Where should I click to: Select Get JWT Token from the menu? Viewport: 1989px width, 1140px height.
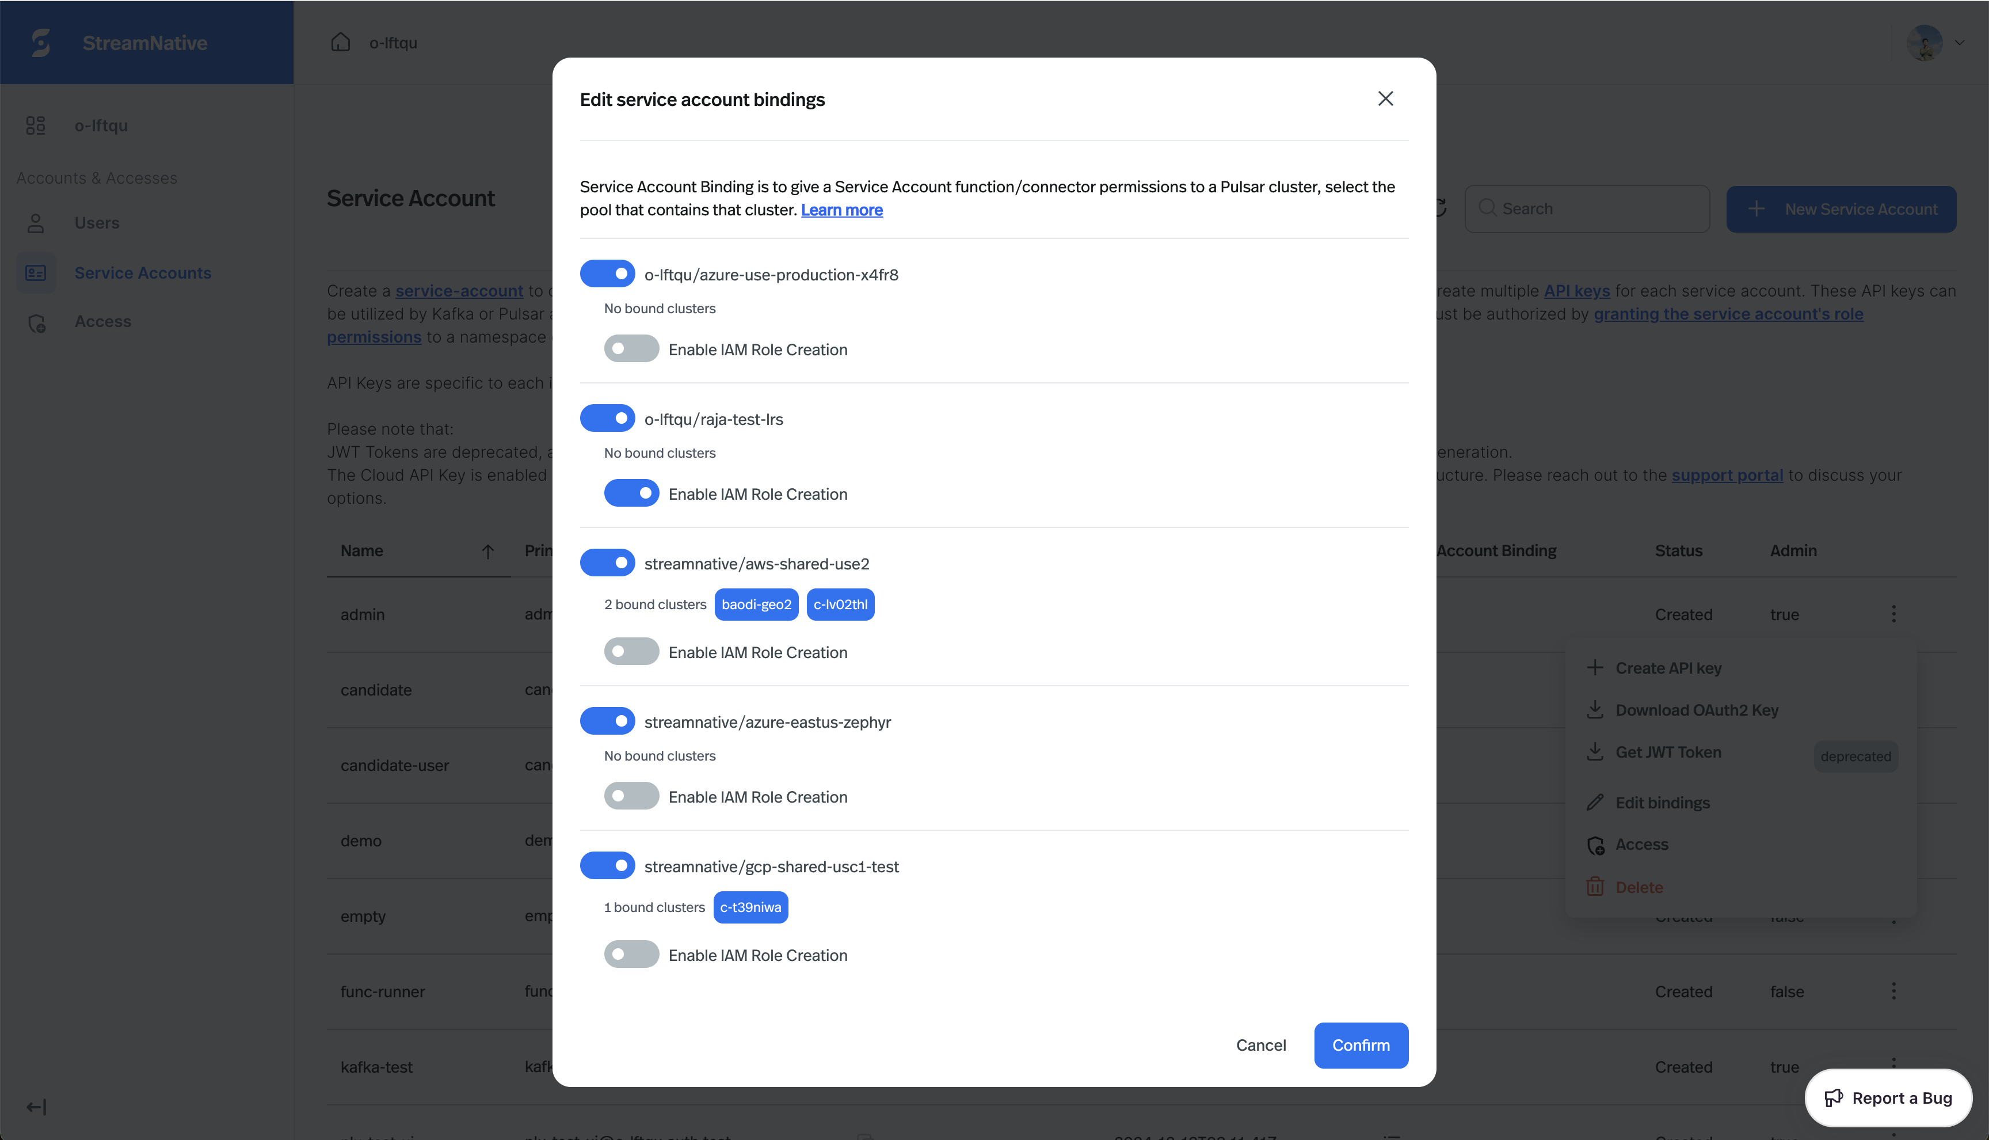click(x=1596, y=751)
